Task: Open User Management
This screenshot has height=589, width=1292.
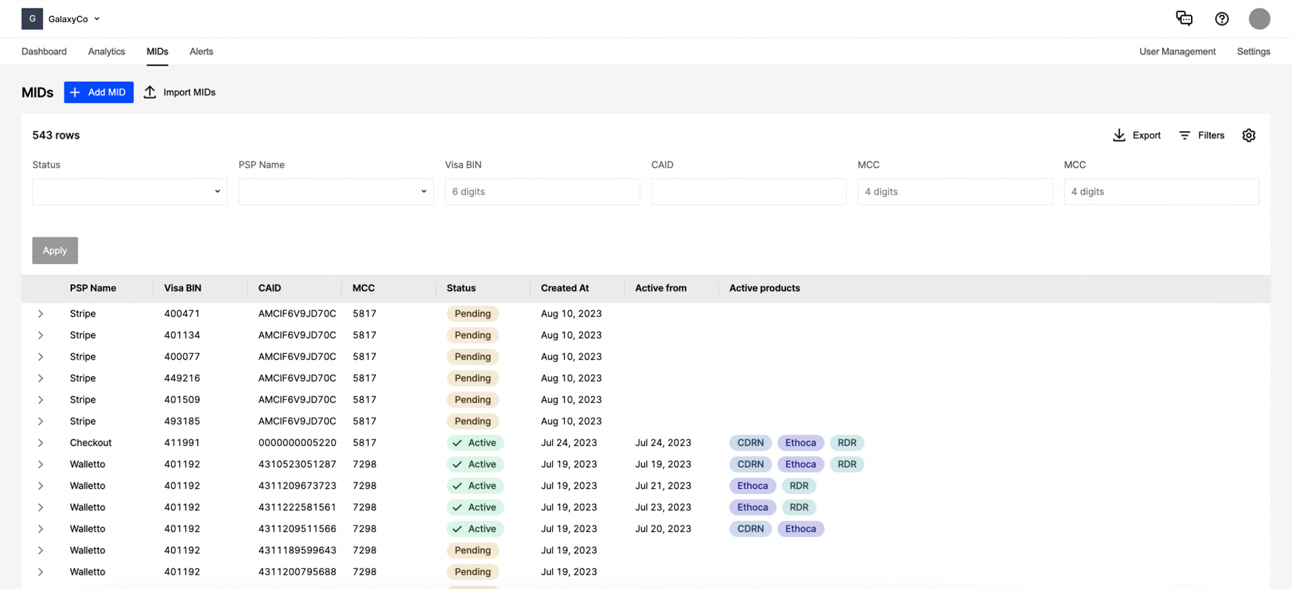Action: tap(1177, 51)
